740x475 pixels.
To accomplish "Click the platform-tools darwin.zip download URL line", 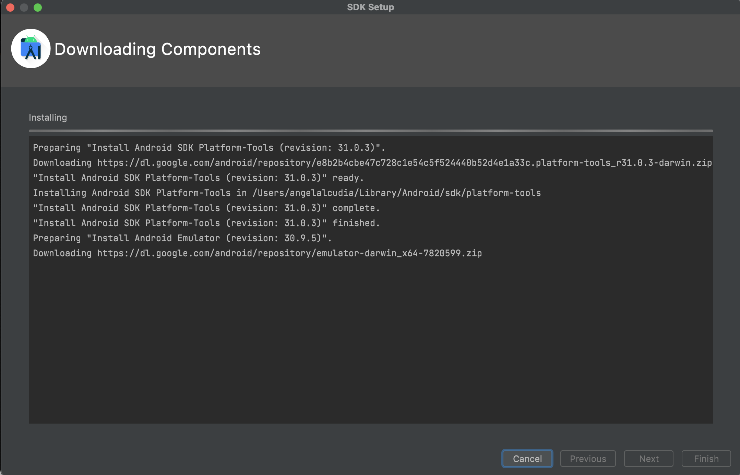I will (x=372, y=163).
